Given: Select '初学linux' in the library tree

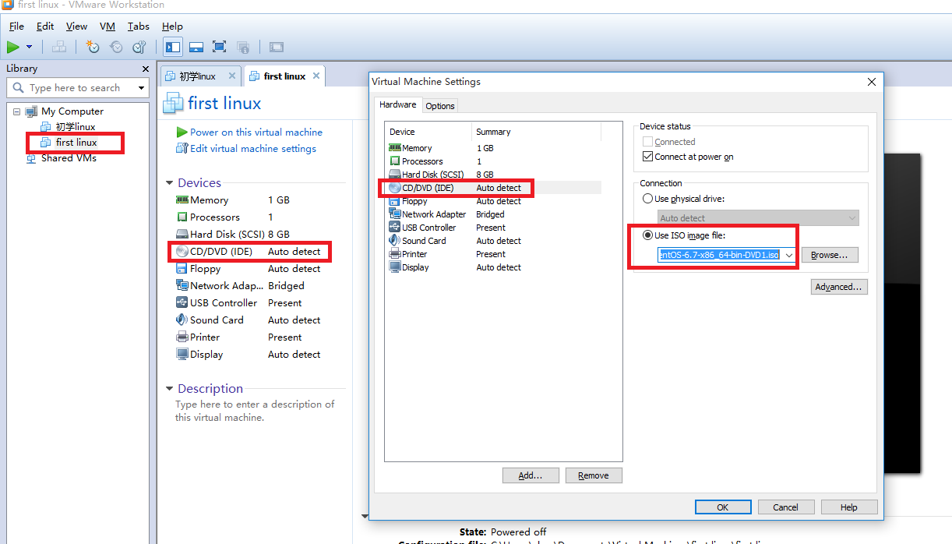Looking at the screenshot, I should (x=76, y=127).
